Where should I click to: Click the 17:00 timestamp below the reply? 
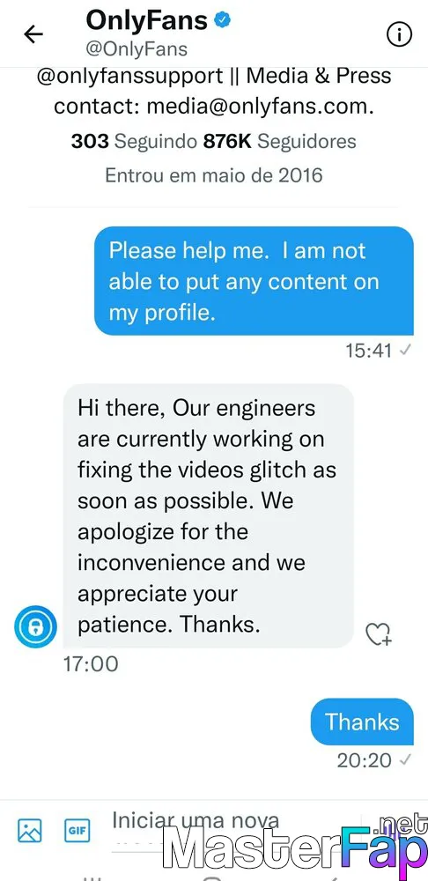pos(91,664)
